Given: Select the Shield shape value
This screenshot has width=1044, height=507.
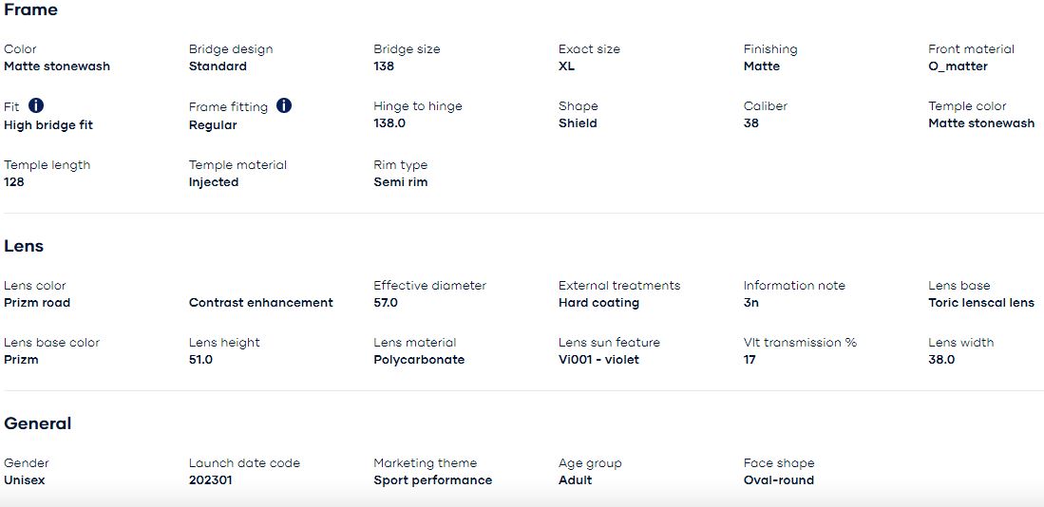Looking at the screenshot, I should click(578, 123).
